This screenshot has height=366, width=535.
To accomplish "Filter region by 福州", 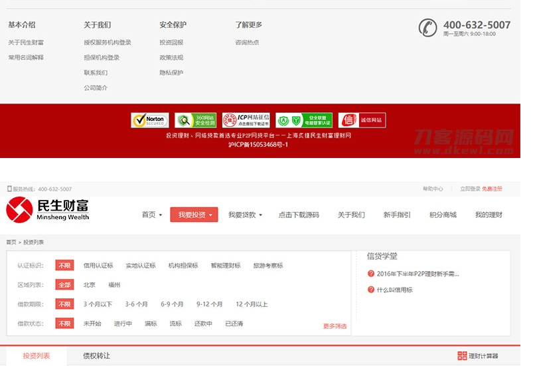I will click(114, 285).
